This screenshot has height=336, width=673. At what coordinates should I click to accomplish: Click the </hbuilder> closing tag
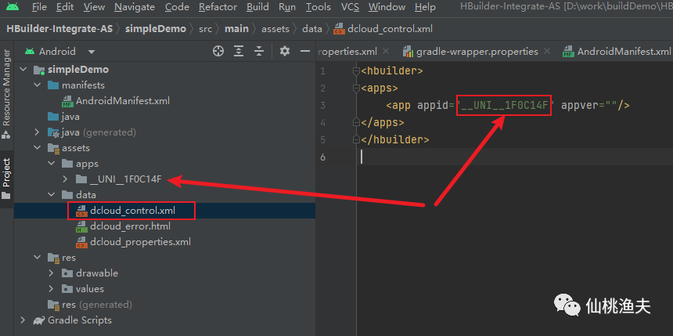(395, 140)
